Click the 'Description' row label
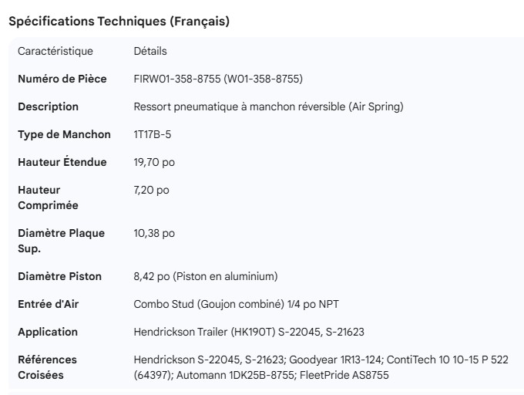Image resolution: width=524 pixels, height=395 pixels. coord(49,106)
